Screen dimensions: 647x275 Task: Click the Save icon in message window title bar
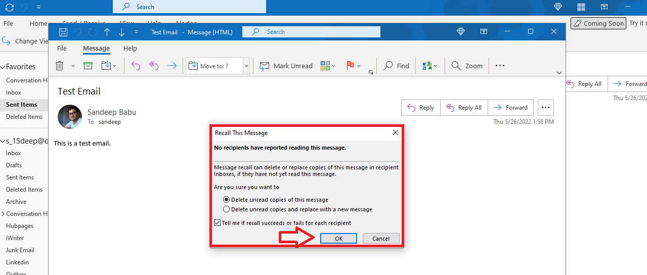point(63,32)
